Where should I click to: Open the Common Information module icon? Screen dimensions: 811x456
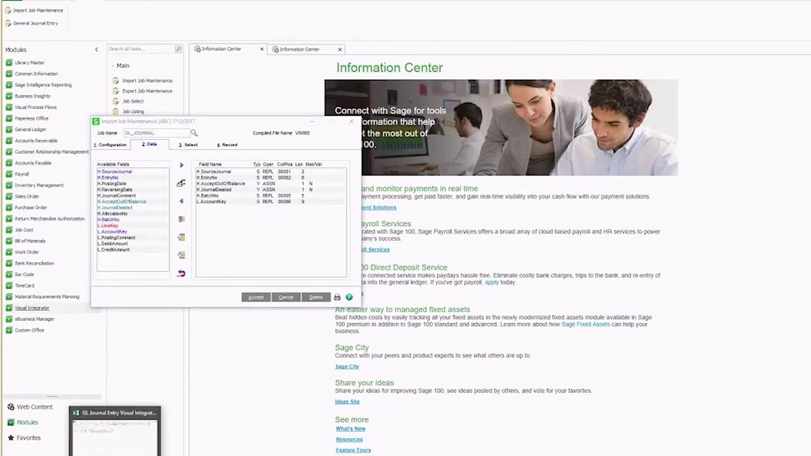(x=9, y=73)
